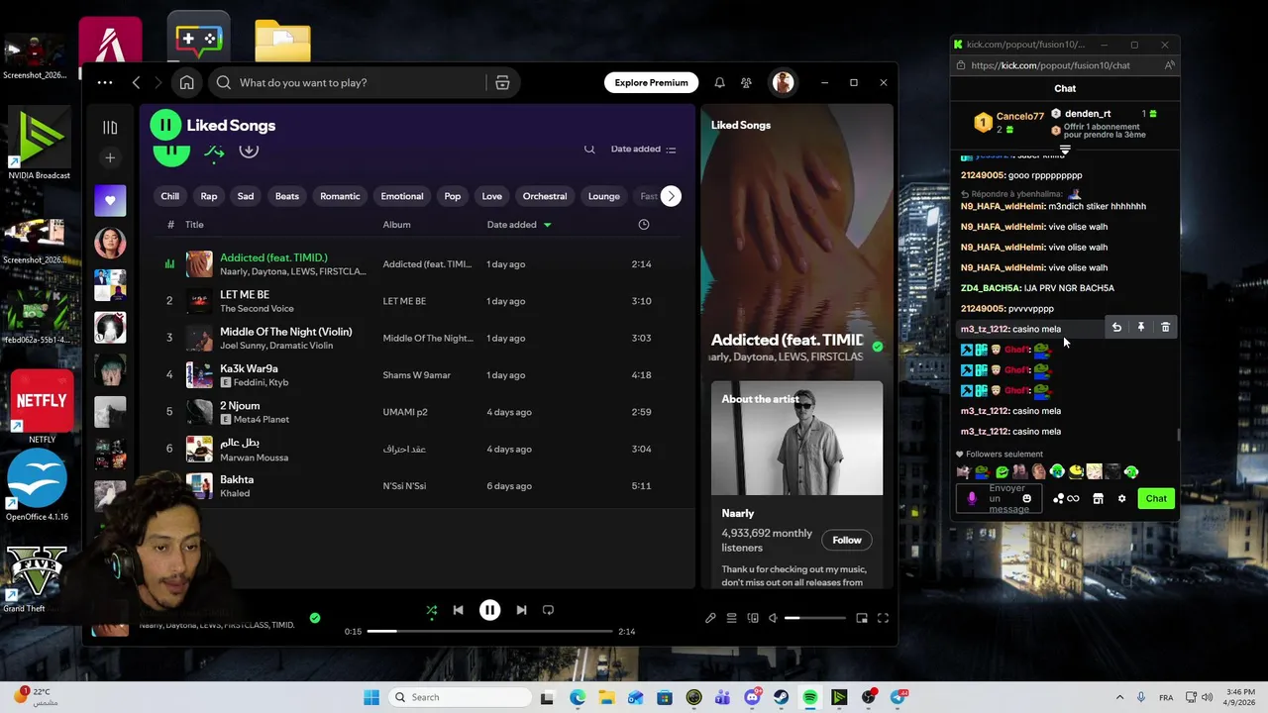Open Steam from the taskbar
This screenshot has height=713, width=1268.
781,697
